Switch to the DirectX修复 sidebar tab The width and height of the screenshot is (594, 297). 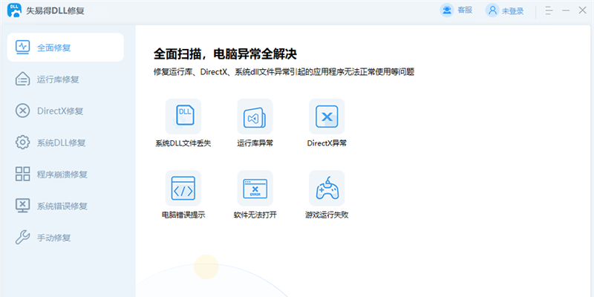click(65, 111)
